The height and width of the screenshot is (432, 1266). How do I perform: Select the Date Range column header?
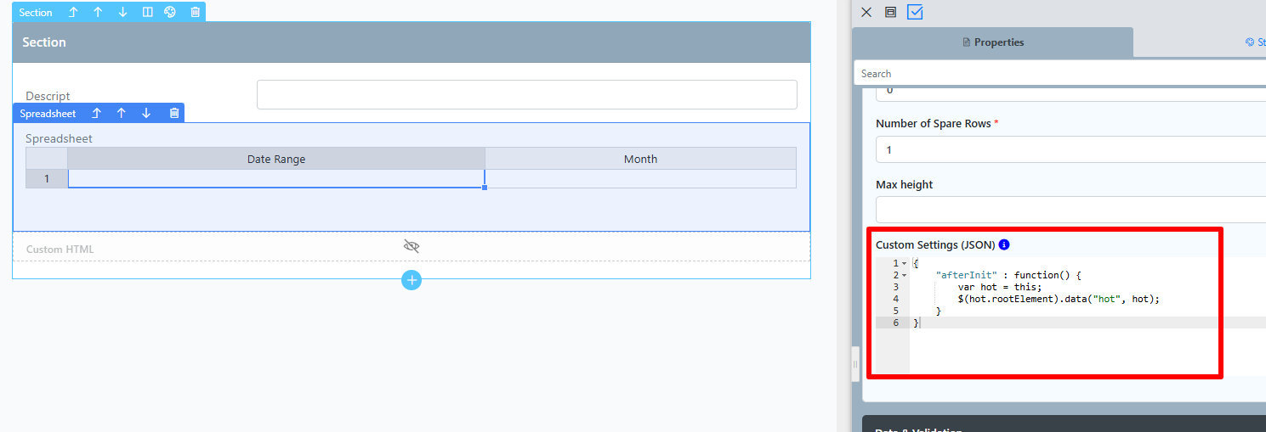pos(276,159)
